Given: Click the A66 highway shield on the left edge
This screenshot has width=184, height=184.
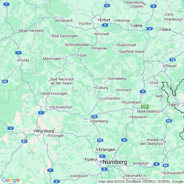Looking at the screenshot, I should tap(5, 81).
